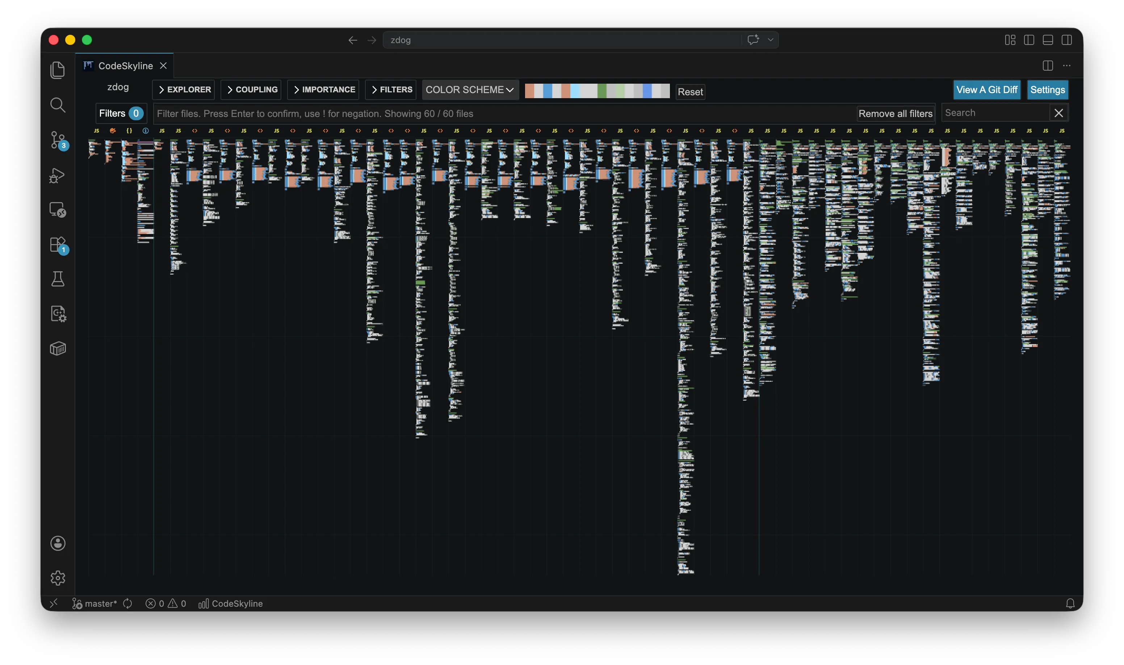Open the Testing flask icon
Viewport: 1124px width, 665px height.
[58, 279]
